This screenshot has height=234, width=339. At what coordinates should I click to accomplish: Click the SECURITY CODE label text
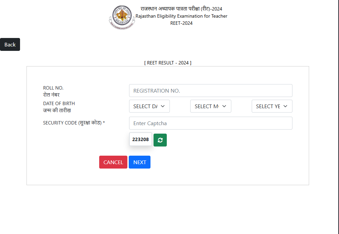pyautogui.click(x=74, y=123)
